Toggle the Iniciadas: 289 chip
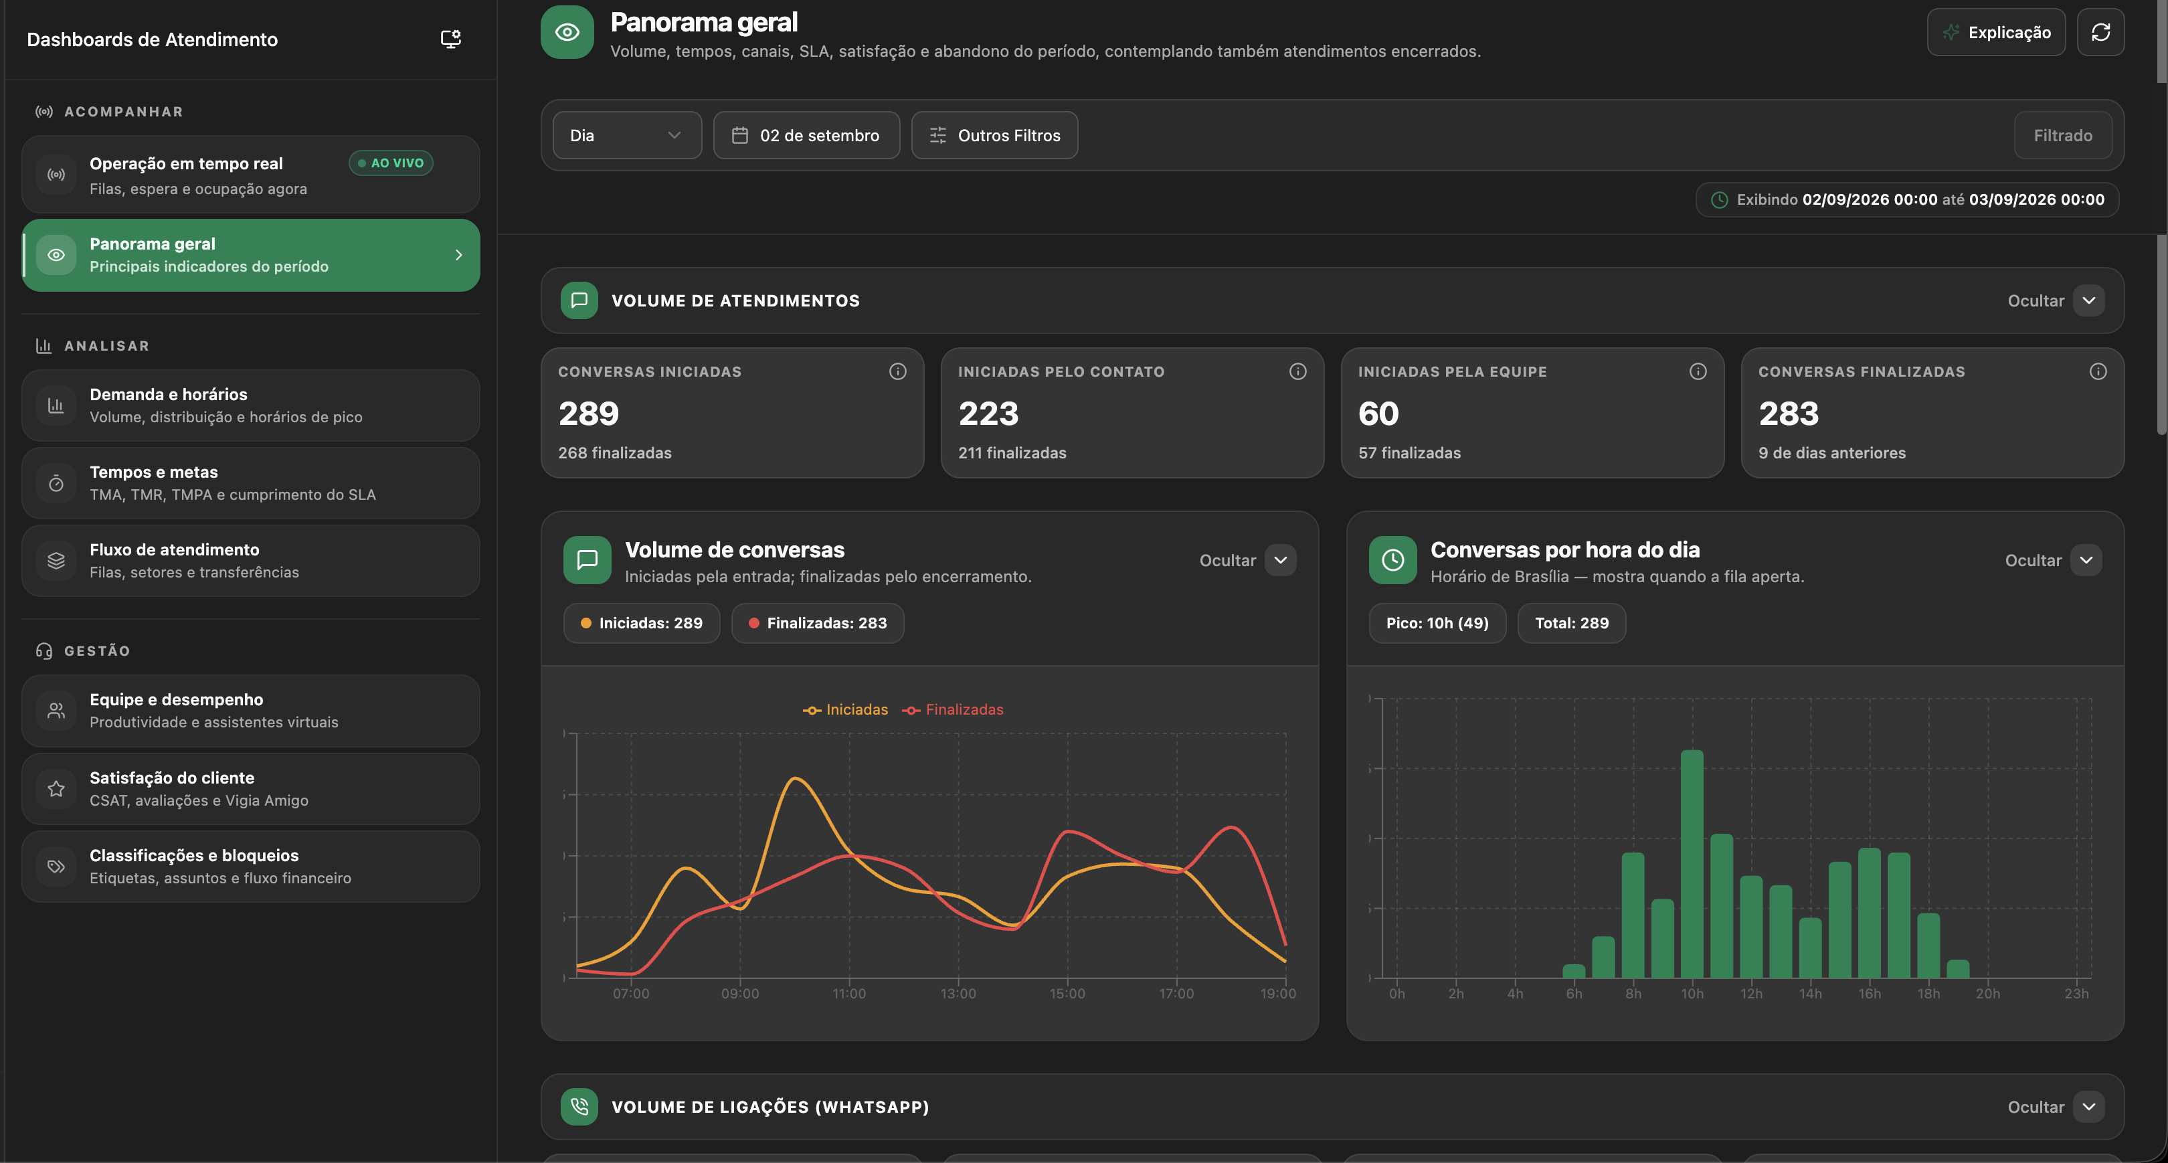Viewport: 2168px width, 1163px height. [x=641, y=623]
